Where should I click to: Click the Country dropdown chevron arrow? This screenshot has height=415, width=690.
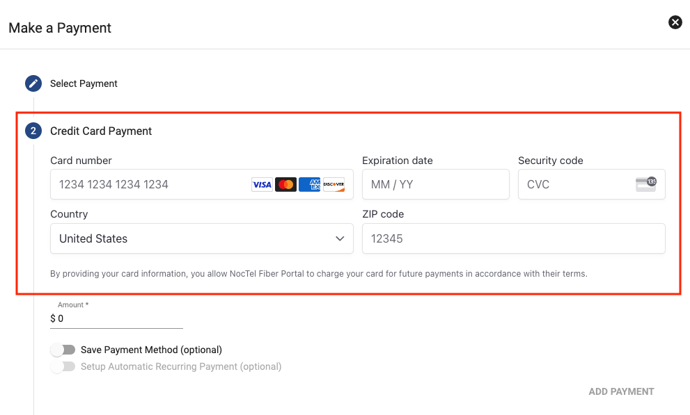click(x=340, y=238)
